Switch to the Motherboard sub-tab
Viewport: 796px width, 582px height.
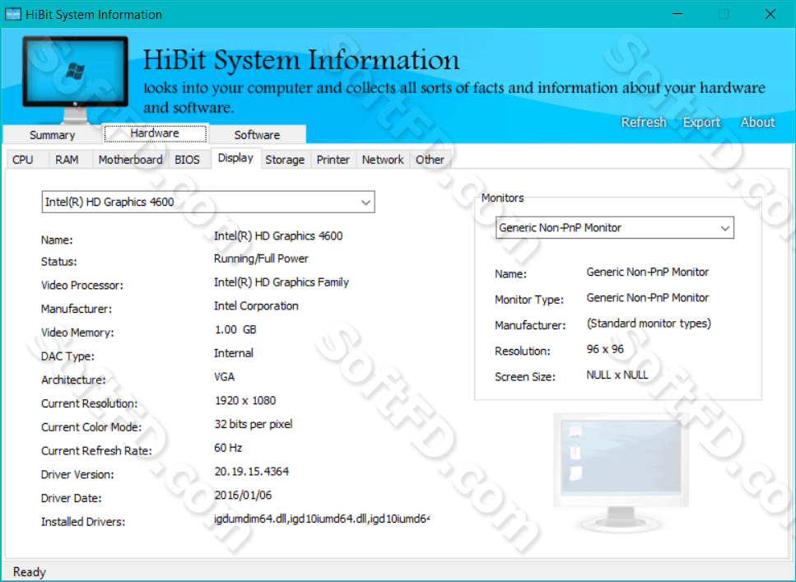(x=130, y=160)
